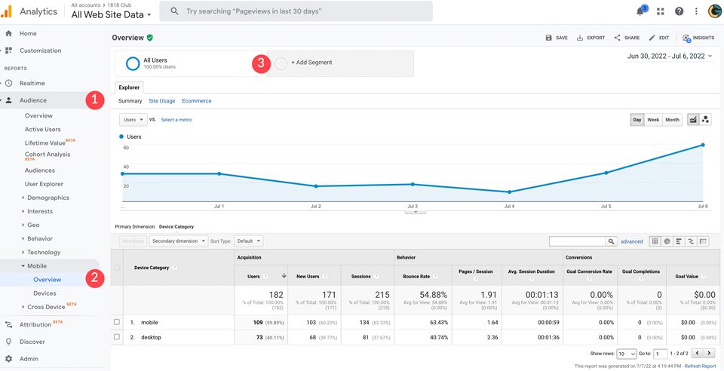Screen dimensions: 724x371
Task: Switch to motion chart view icon
Action: (706, 120)
